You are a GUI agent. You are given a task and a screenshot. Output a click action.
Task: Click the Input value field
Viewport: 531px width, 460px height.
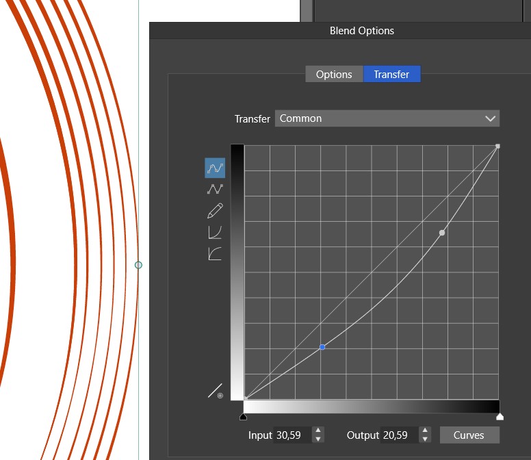click(292, 435)
